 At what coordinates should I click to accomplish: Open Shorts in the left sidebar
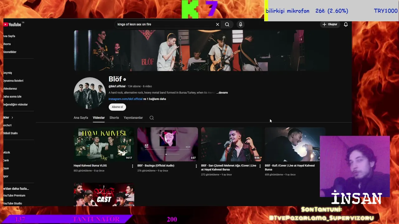[7, 44]
